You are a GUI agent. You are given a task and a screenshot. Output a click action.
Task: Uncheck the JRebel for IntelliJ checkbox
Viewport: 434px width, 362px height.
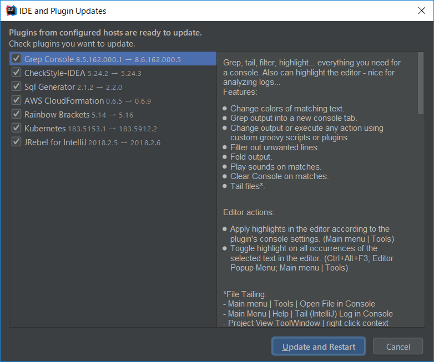(x=16, y=142)
